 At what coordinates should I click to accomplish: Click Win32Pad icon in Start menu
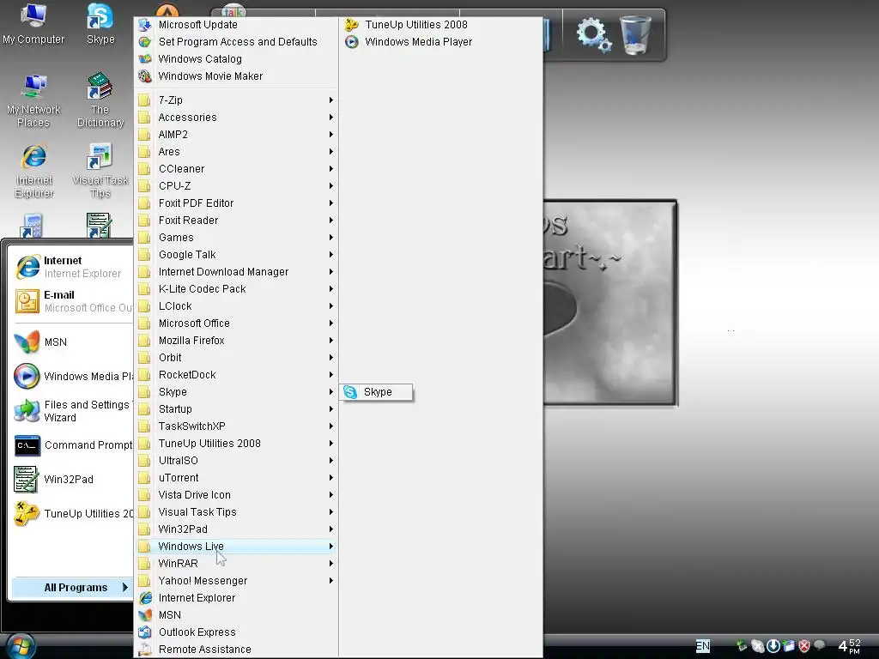pyautogui.click(x=27, y=480)
